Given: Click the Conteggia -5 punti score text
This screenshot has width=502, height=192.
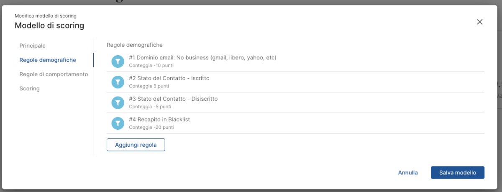Looking at the screenshot, I should pos(150,107).
